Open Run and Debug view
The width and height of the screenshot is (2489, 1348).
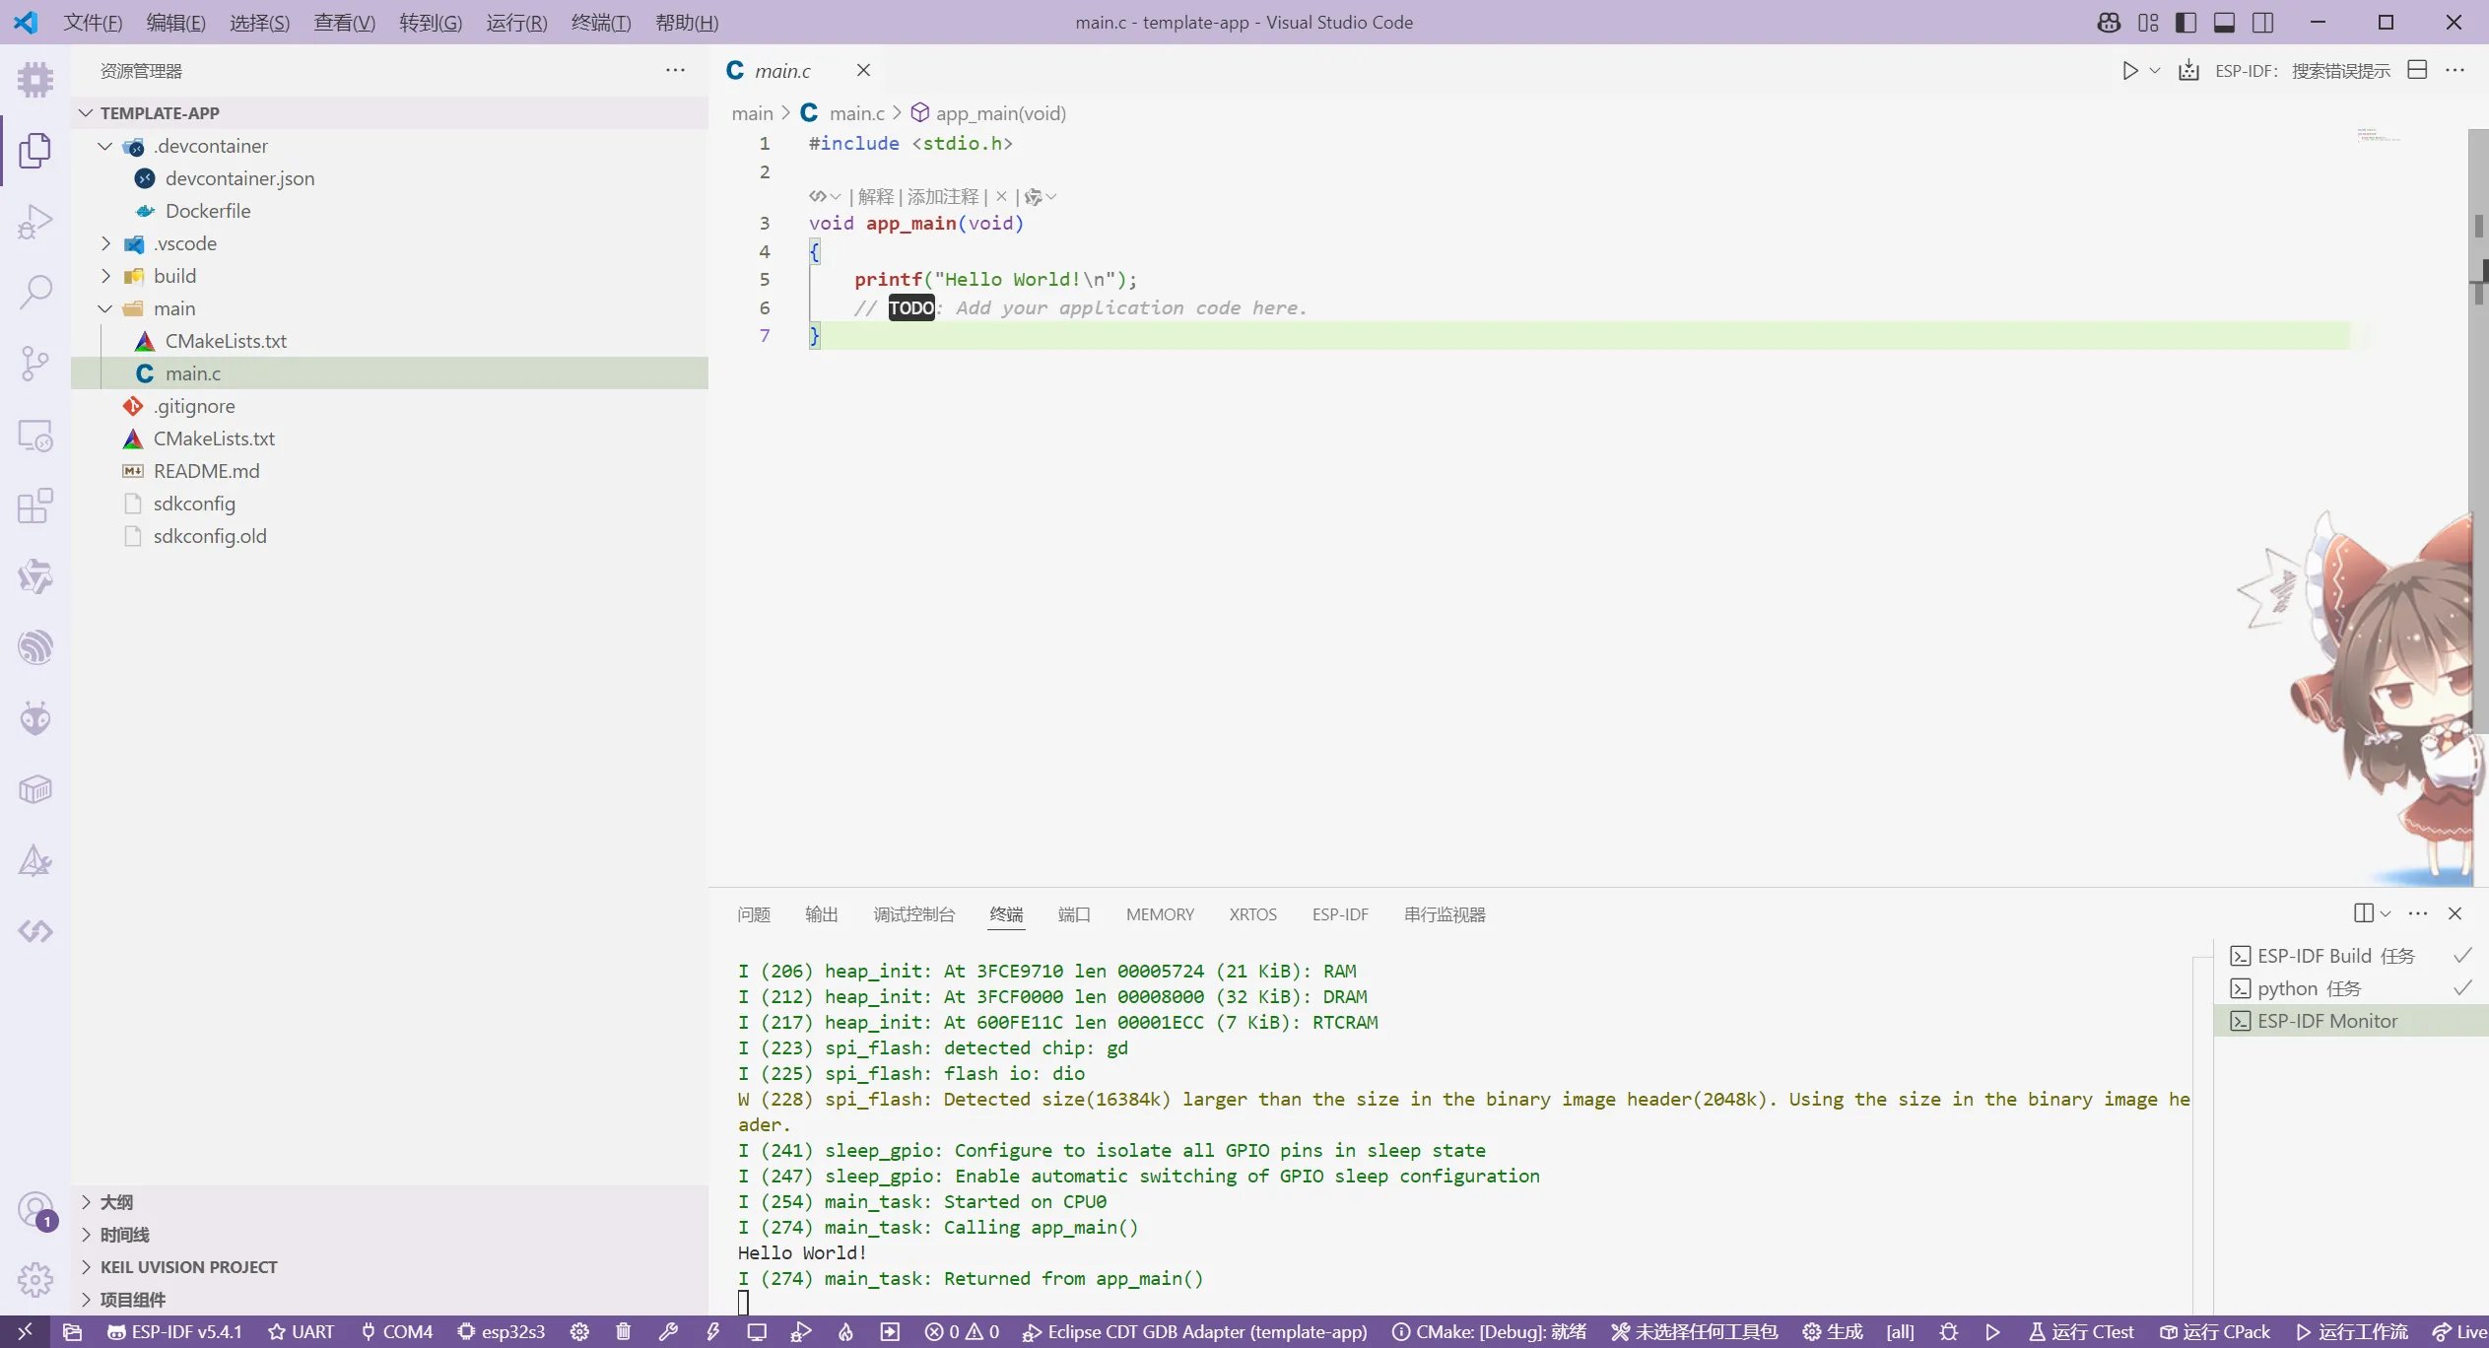(x=35, y=222)
